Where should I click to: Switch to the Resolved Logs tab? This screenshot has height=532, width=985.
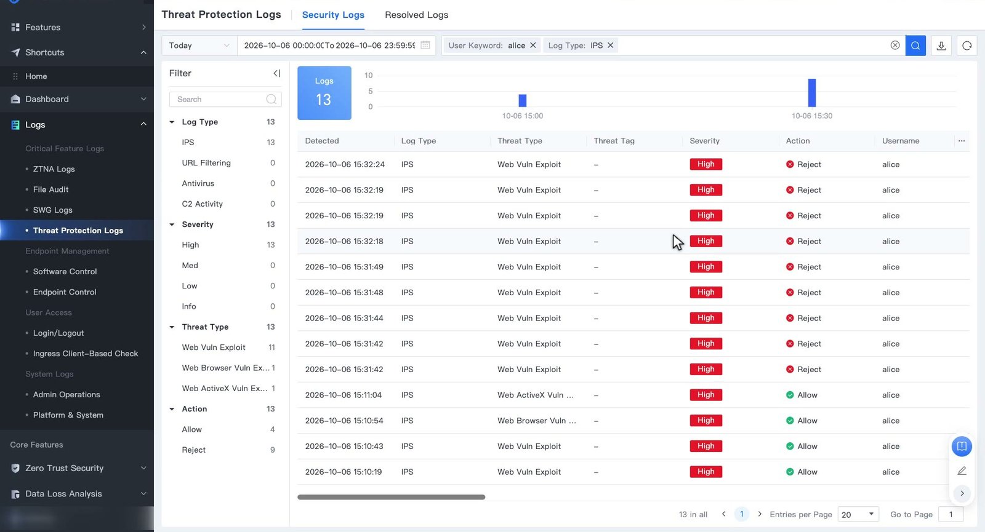tap(416, 15)
